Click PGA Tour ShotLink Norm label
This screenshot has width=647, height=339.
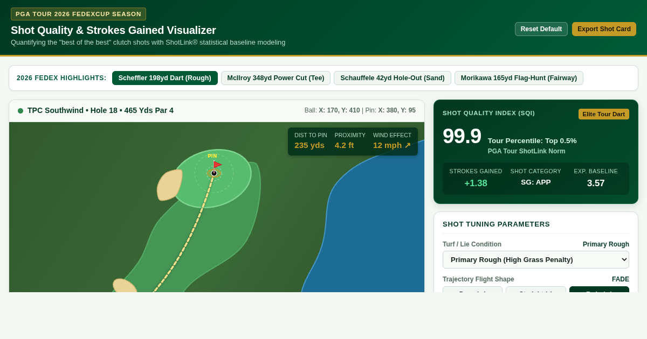[x=527, y=151]
